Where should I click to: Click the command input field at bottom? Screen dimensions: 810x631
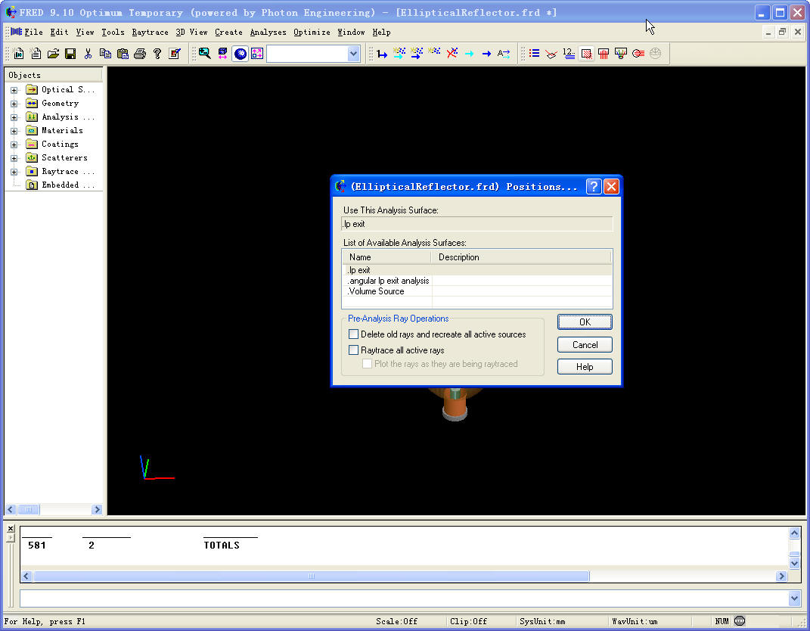(404, 598)
